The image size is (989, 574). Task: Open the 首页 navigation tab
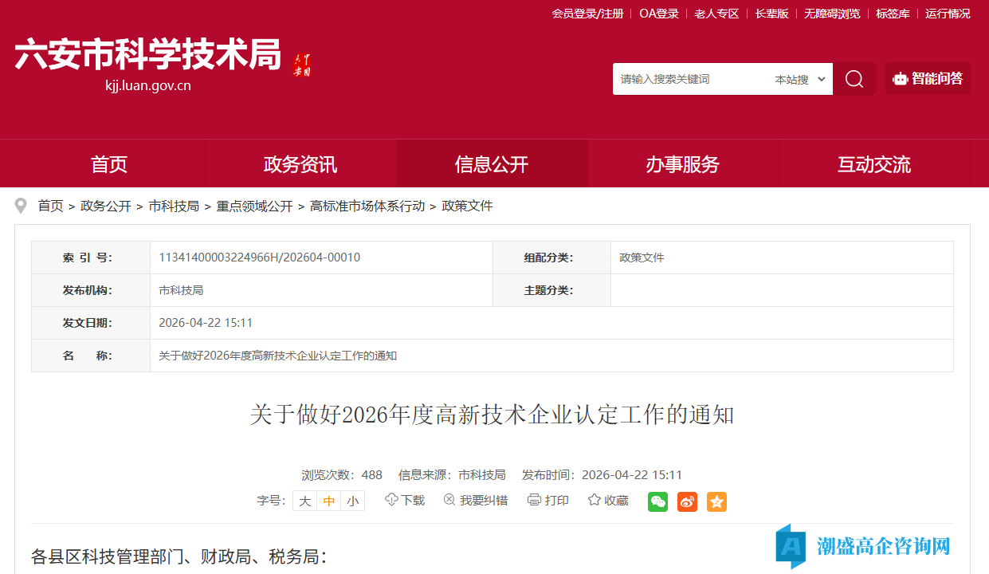(x=110, y=164)
